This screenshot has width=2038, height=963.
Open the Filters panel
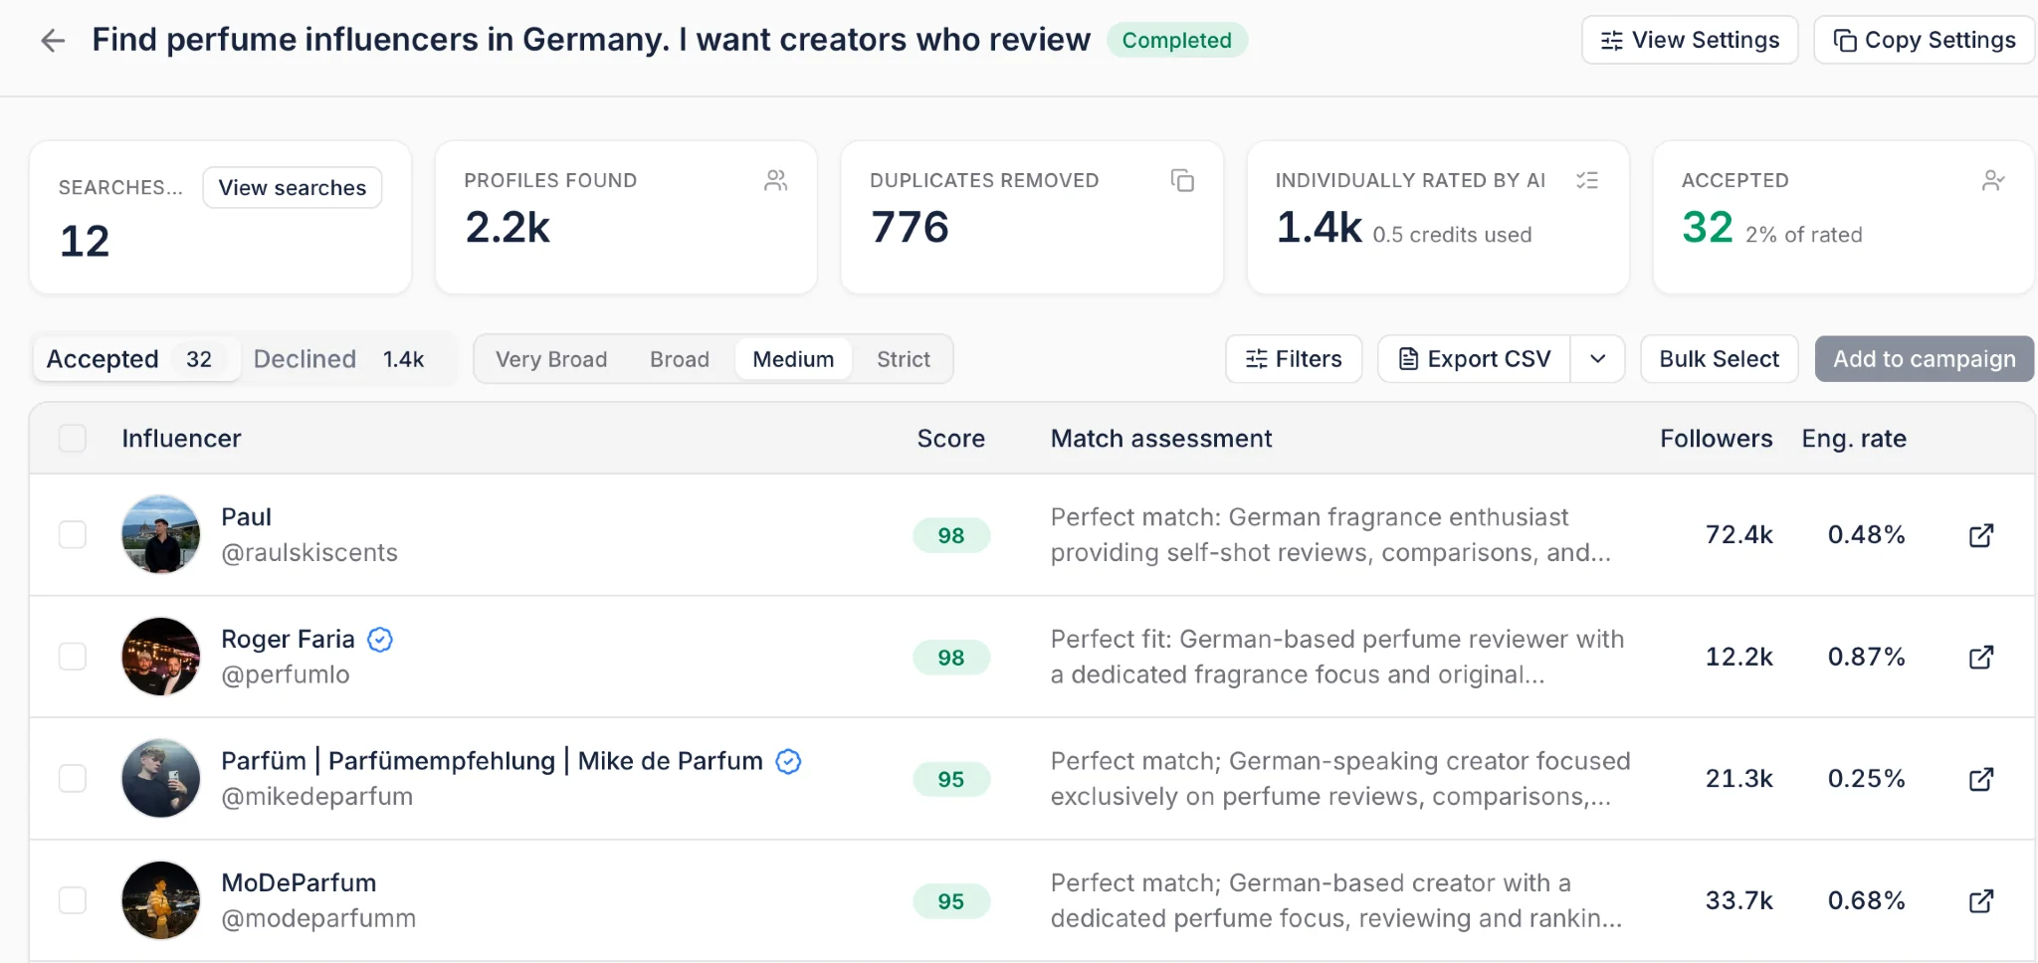coord(1294,359)
